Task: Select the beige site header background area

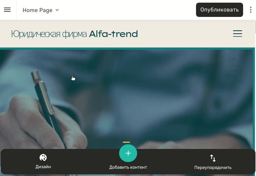Action: 127,34
